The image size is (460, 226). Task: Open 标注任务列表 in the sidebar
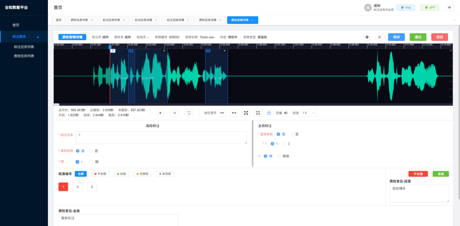coord(24,47)
